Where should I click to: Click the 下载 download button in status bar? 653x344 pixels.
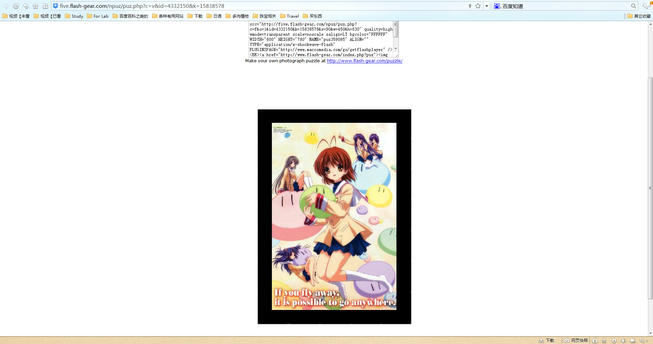point(546,340)
